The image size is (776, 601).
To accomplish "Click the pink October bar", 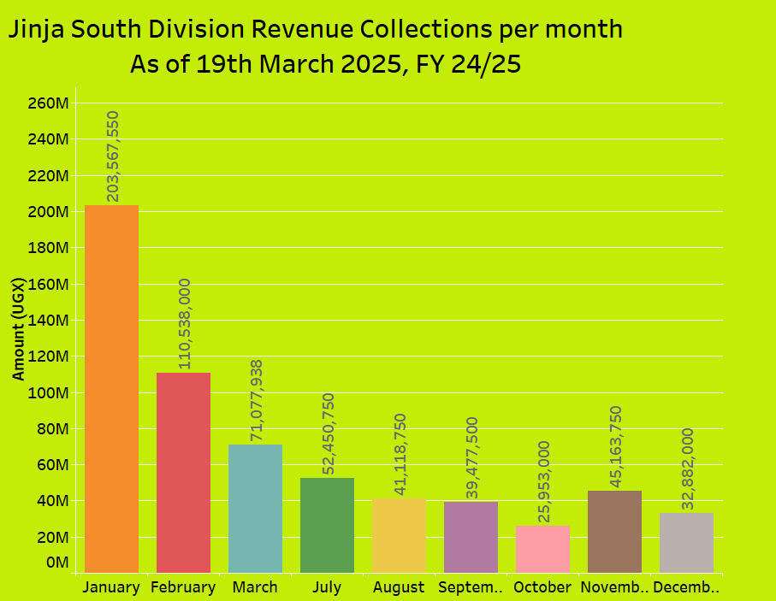I will (x=542, y=549).
